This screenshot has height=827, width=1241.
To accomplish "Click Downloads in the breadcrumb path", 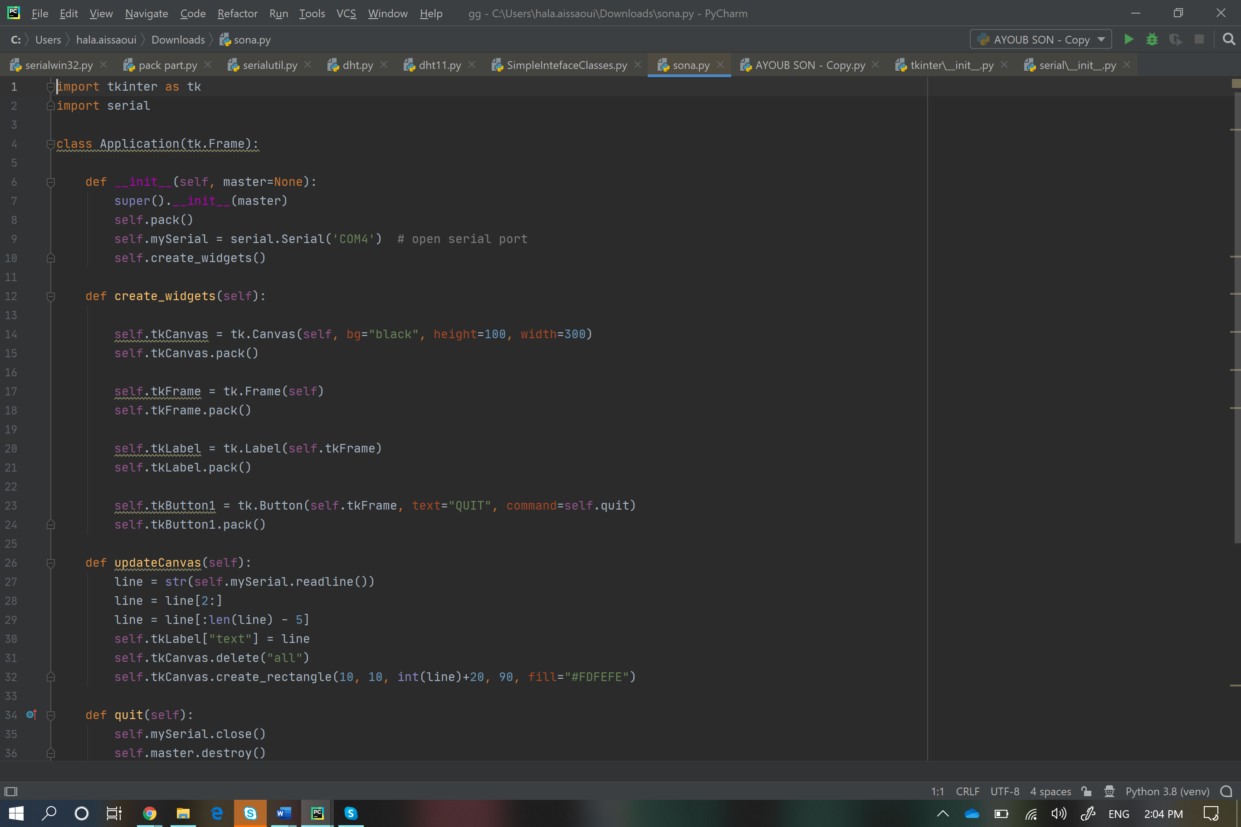I will [178, 39].
